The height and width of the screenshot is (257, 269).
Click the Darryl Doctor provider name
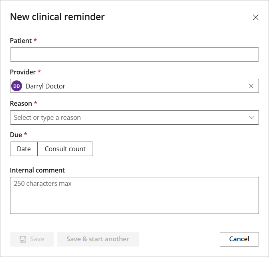45,86
